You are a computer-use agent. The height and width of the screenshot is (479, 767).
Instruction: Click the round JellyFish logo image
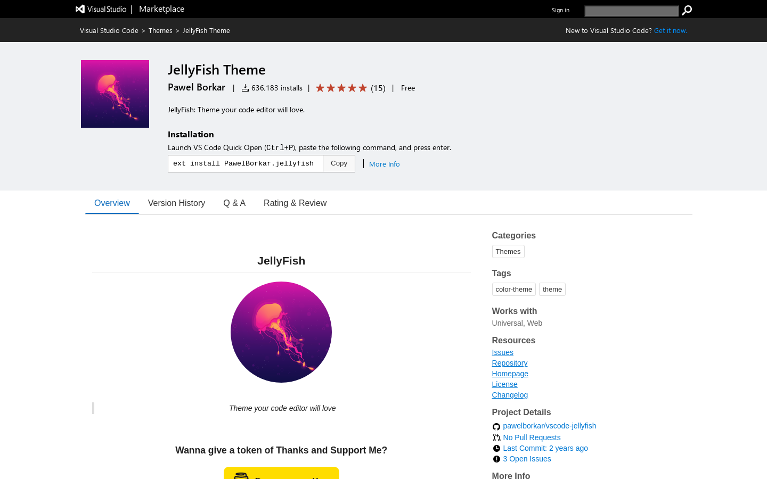[x=281, y=332]
